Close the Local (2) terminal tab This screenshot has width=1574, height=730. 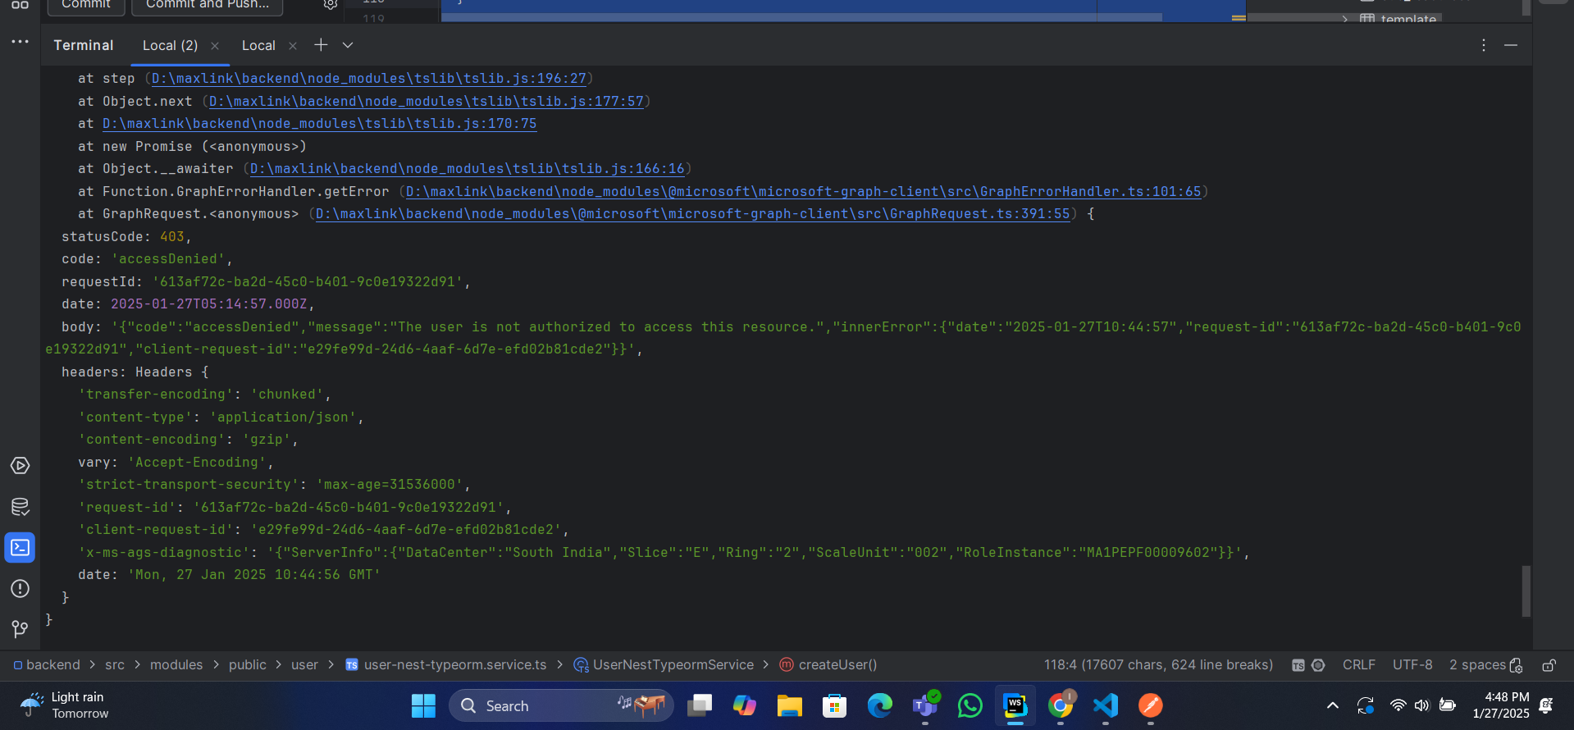point(215,46)
